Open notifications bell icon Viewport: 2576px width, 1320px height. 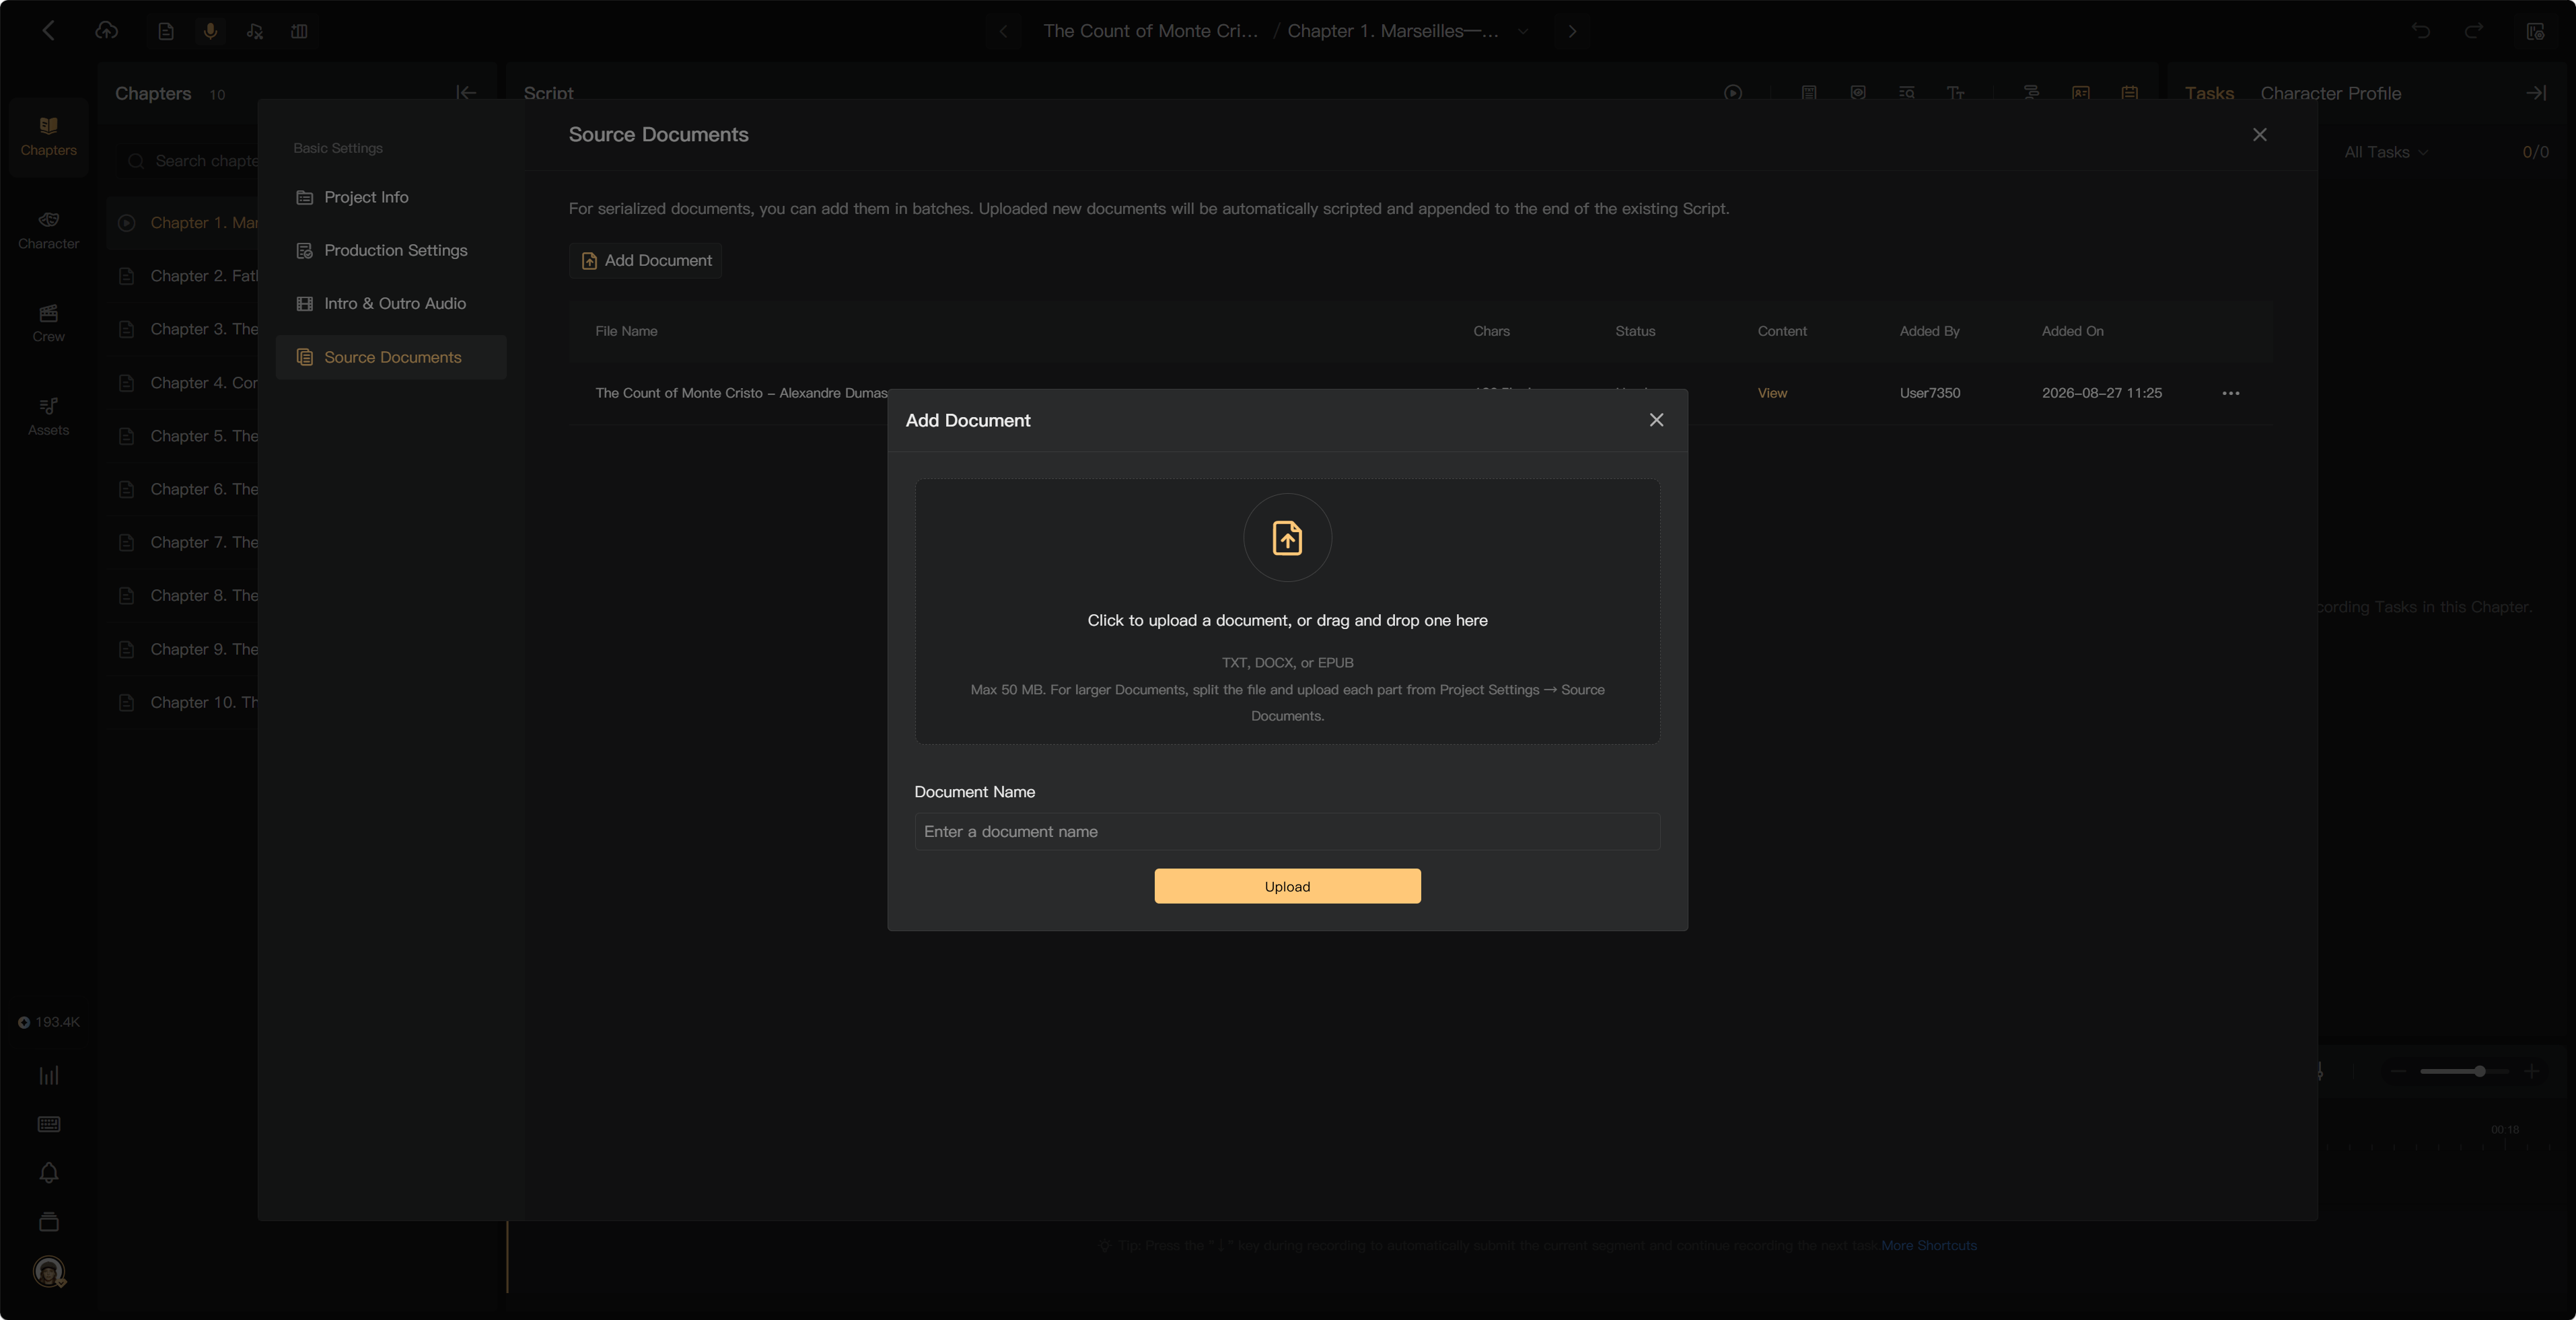(48, 1173)
